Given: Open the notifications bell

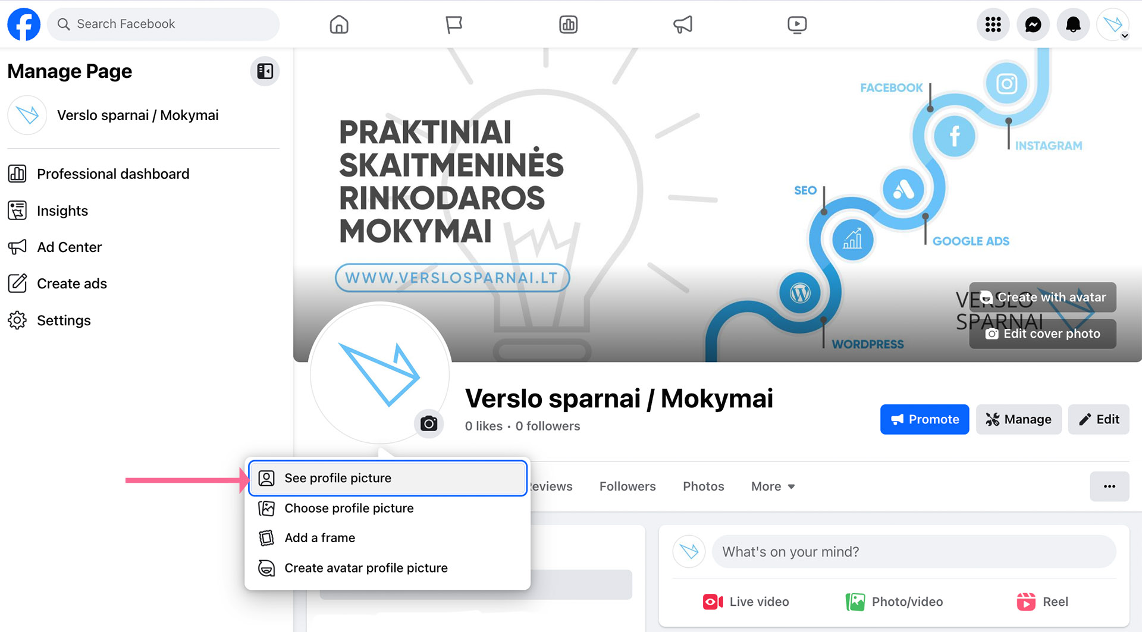Looking at the screenshot, I should tap(1073, 24).
